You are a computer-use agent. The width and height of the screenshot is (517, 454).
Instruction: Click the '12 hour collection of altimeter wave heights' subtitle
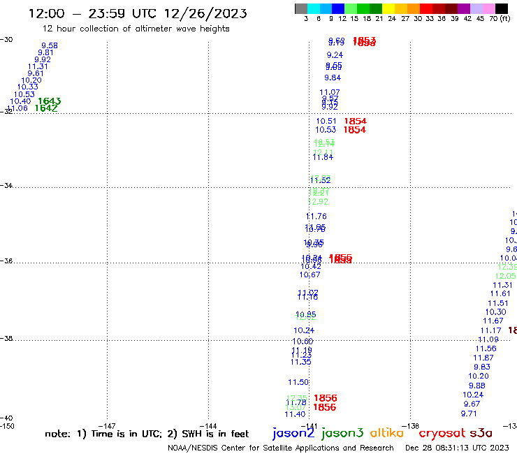click(x=136, y=29)
